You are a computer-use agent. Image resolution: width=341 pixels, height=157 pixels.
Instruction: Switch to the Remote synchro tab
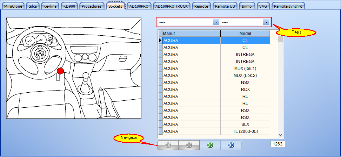pyautogui.click(x=288, y=6)
